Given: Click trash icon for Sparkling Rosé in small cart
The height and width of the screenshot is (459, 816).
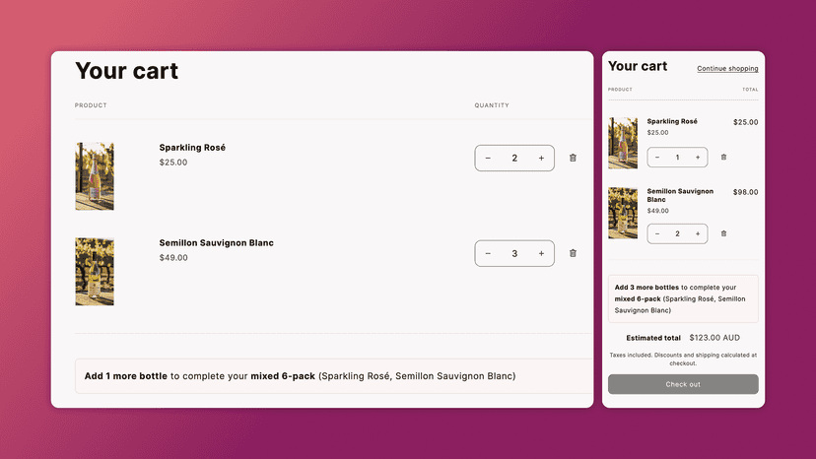Looking at the screenshot, I should pyautogui.click(x=723, y=158).
